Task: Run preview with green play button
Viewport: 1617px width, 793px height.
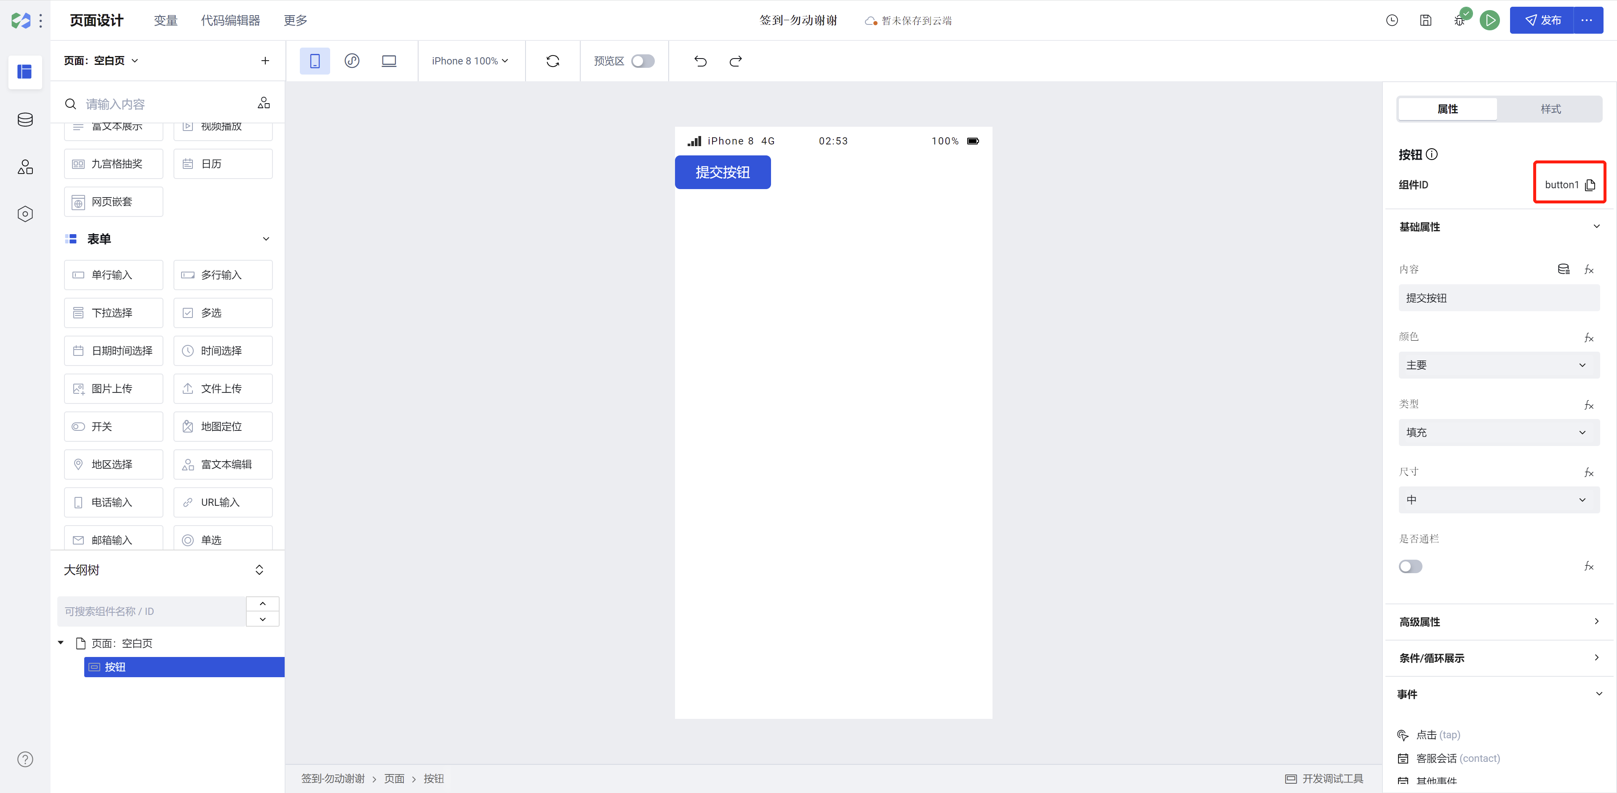Action: (1489, 21)
